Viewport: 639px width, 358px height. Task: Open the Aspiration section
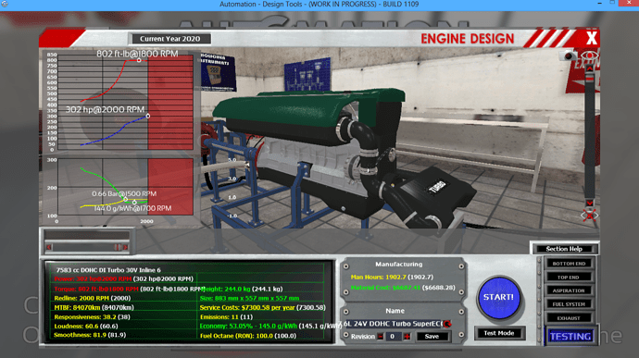569,290
